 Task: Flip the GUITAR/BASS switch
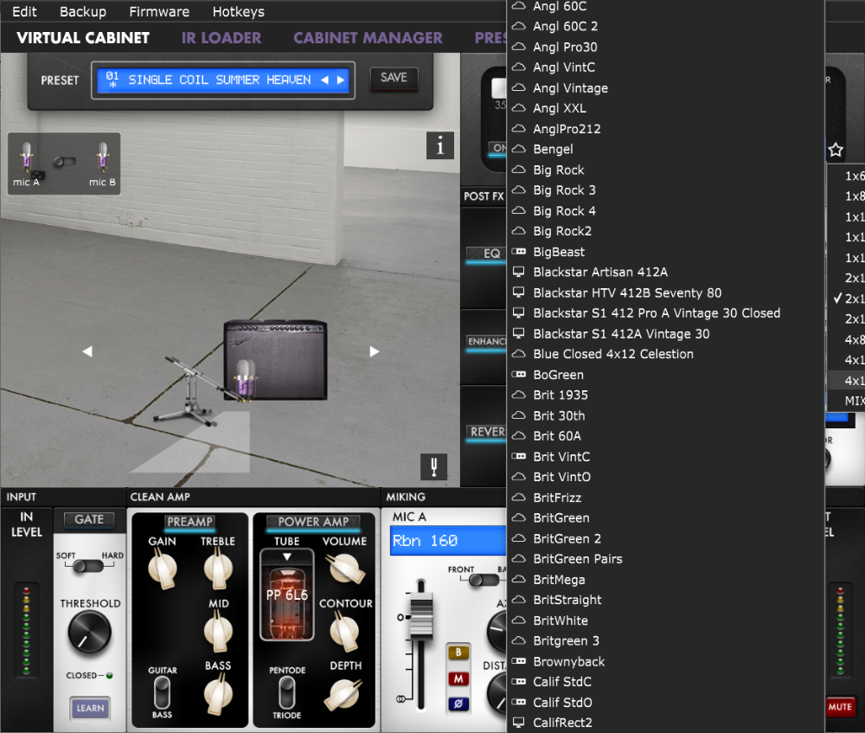[x=162, y=692]
